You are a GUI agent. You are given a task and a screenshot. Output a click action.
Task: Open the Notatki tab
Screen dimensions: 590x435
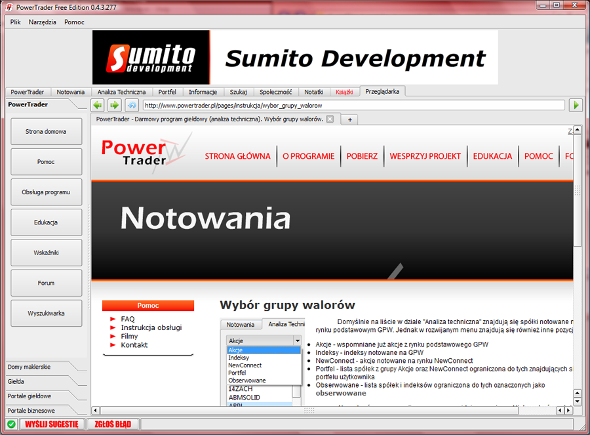click(313, 92)
